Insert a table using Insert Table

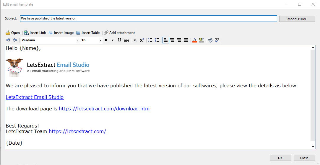(x=88, y=33)
